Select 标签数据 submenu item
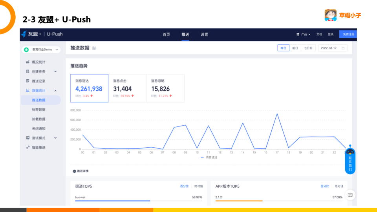This screenshot has width=377, height=212. point(38,110)
